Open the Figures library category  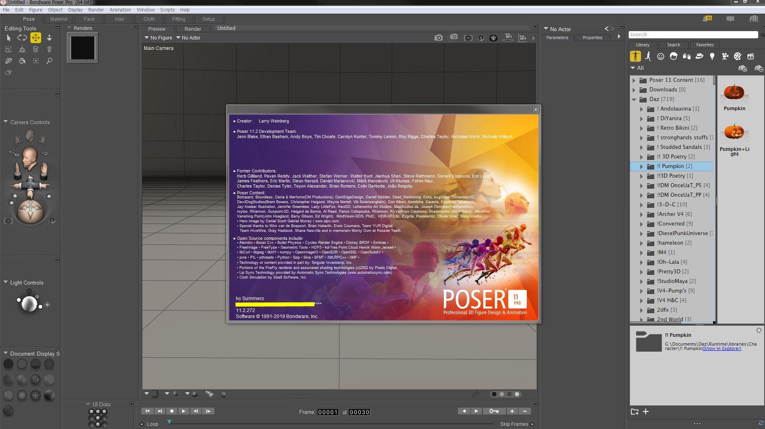(x=636, y=56)
